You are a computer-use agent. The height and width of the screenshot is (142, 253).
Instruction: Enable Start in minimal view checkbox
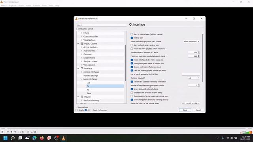(132, 34)
